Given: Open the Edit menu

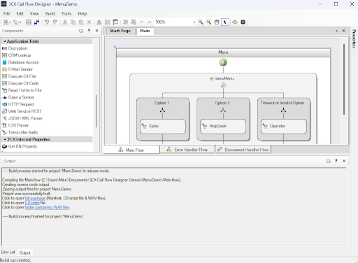Looking at the screenshot, I should pyautogui.click(x=20, y=13).
